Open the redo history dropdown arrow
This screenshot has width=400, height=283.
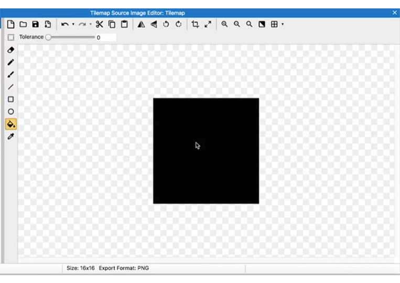point(91,24)
